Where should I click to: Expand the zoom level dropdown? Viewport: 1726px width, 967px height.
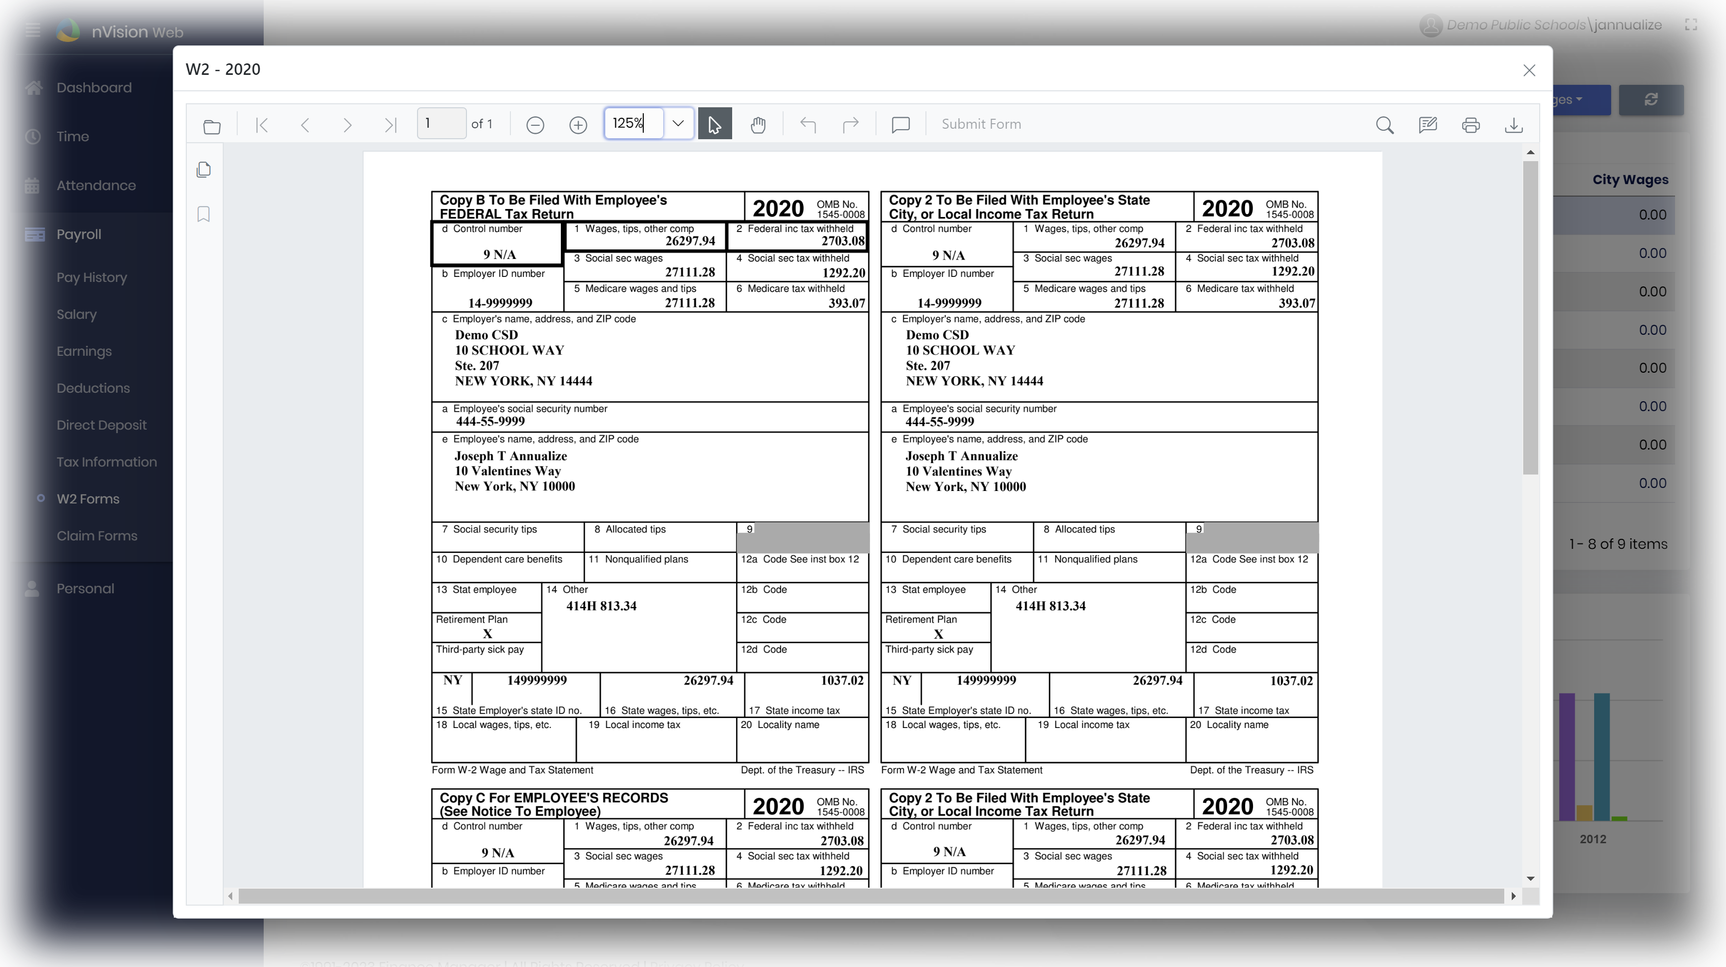(x=678, y=123)
